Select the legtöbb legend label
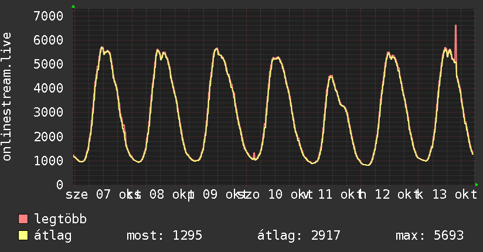 coord(60,219)
